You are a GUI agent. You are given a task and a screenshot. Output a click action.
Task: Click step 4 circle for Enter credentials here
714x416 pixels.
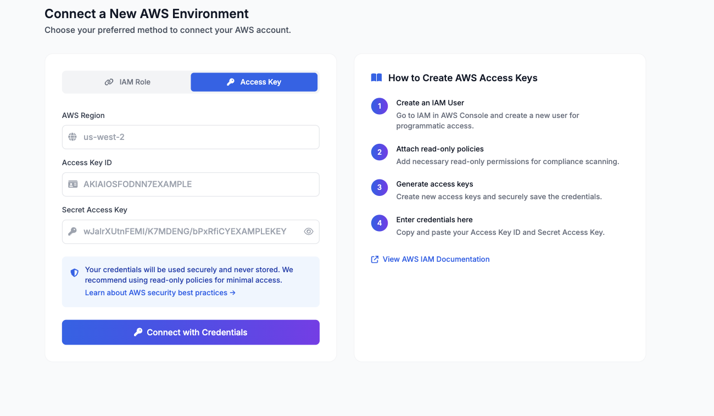pos(380,223)
